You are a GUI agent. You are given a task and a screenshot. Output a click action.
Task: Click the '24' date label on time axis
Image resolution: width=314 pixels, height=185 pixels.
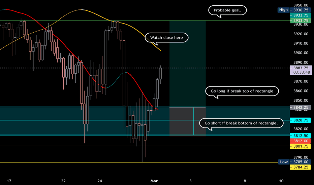99,181
